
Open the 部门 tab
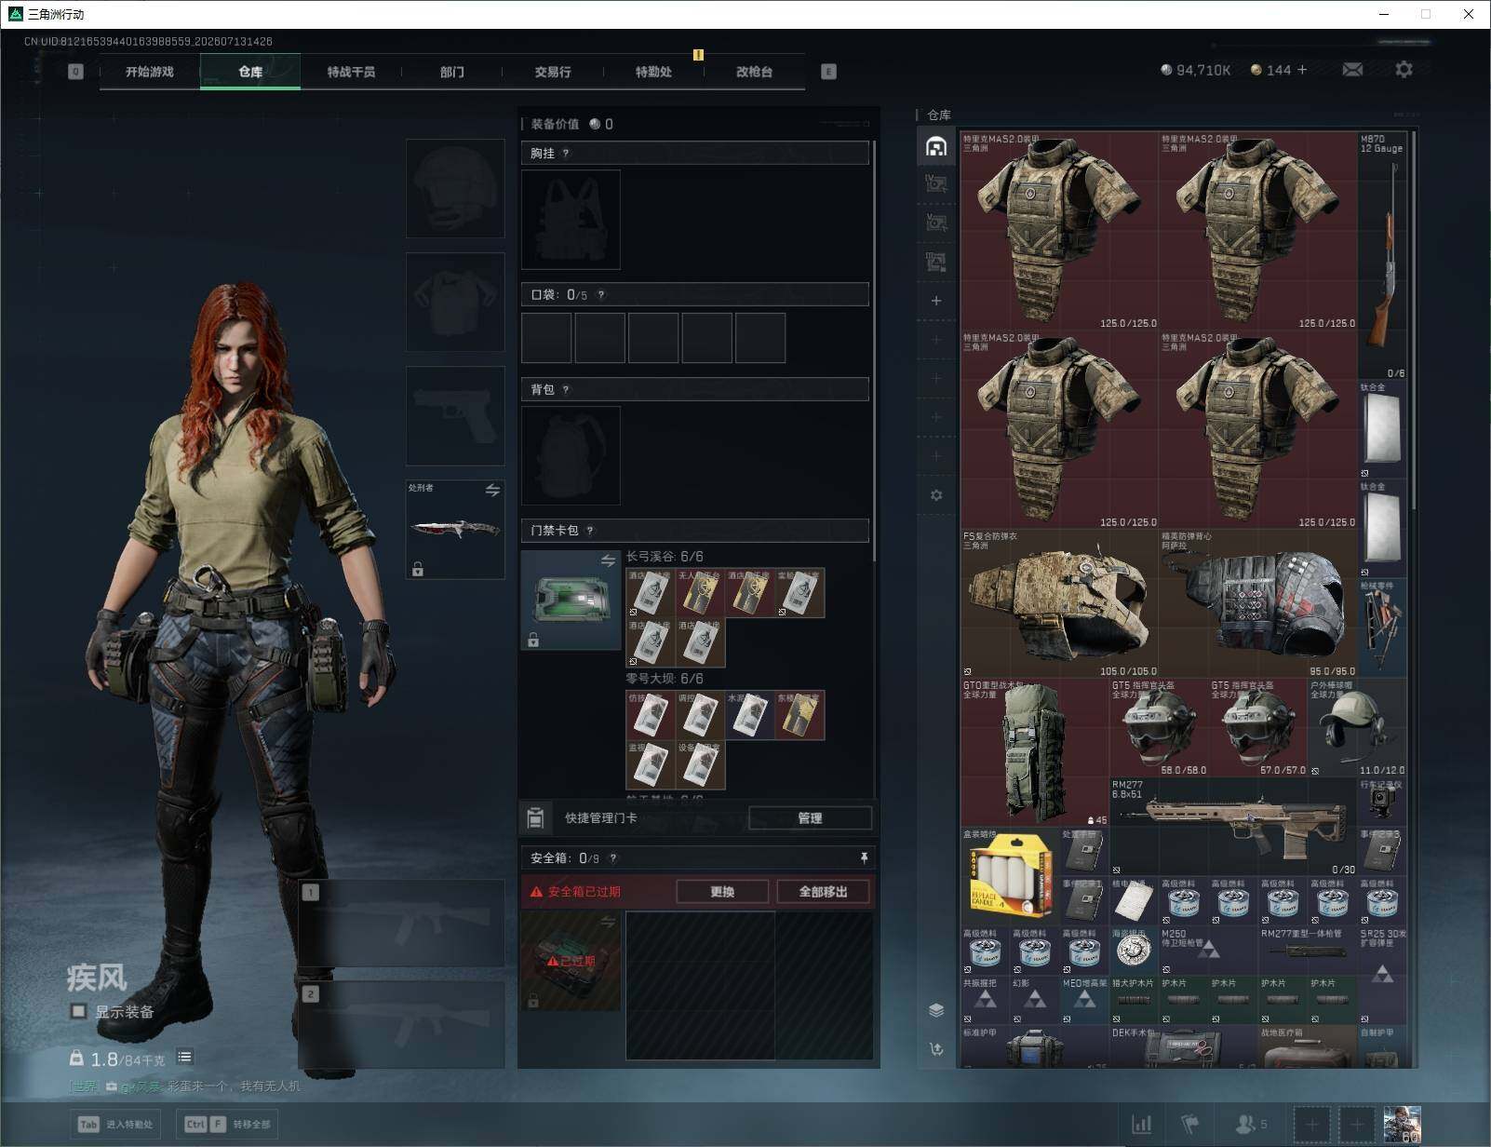click(x=451, y=72)
